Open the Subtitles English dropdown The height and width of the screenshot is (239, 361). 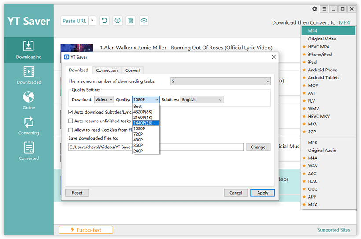[x=202, y=100]
